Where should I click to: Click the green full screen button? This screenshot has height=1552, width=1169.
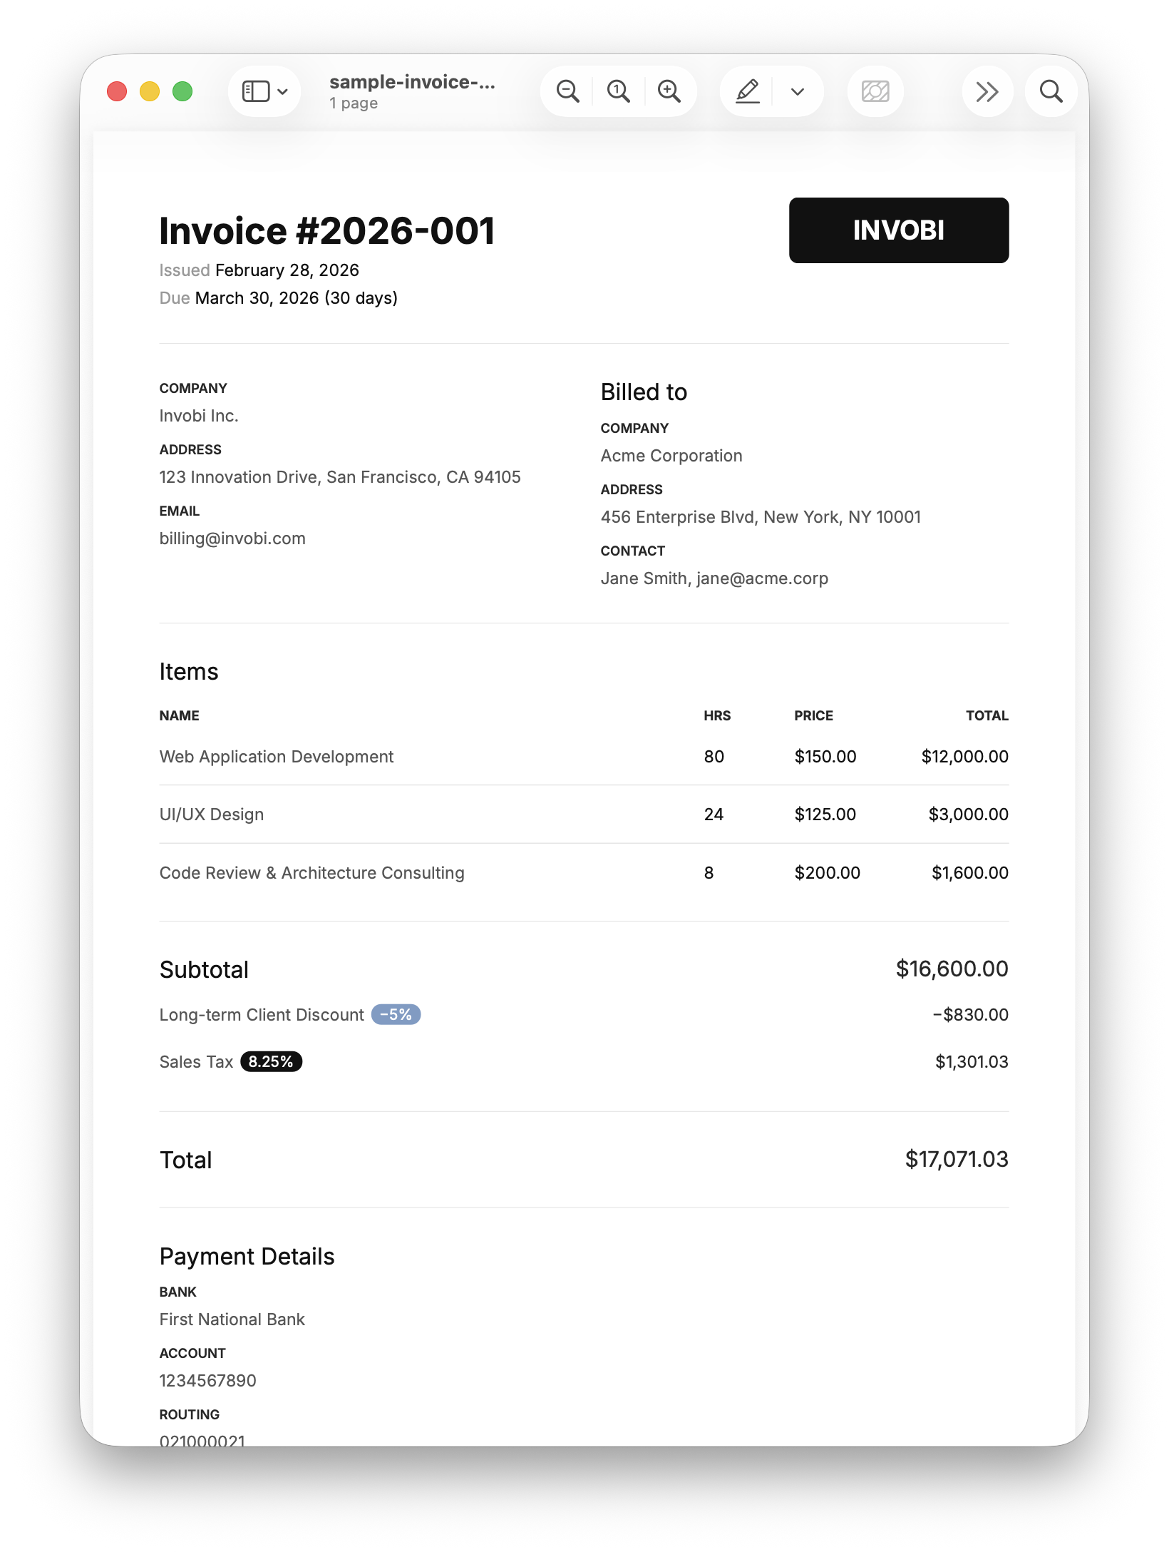[182, 91]
